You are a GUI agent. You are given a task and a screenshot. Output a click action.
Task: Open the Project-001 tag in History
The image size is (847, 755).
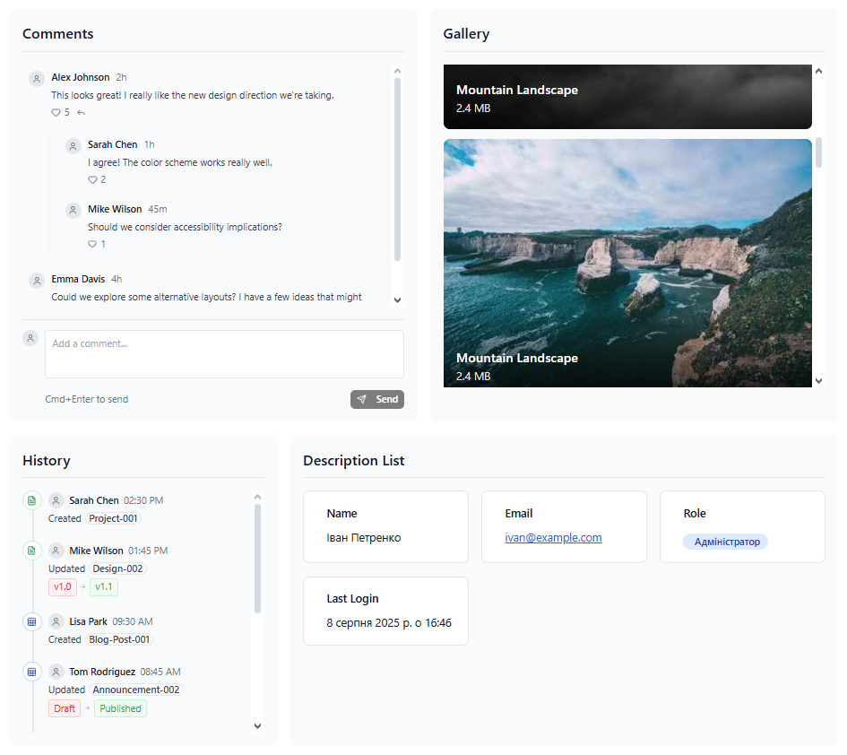[x=113, y=518]
